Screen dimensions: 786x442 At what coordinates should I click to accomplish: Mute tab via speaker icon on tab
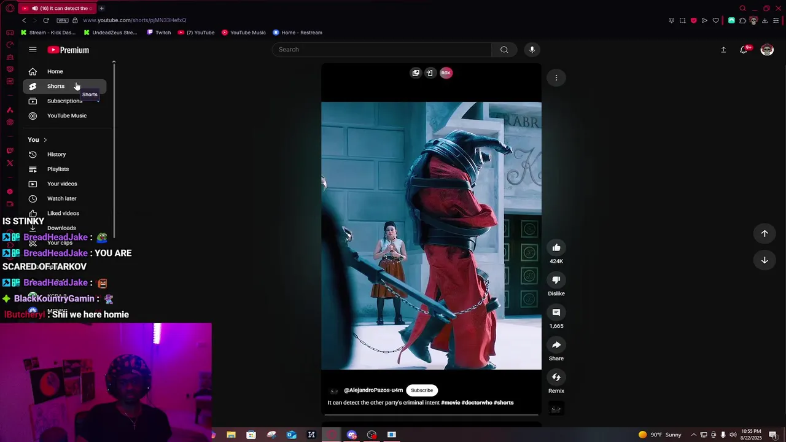[34, 8]
